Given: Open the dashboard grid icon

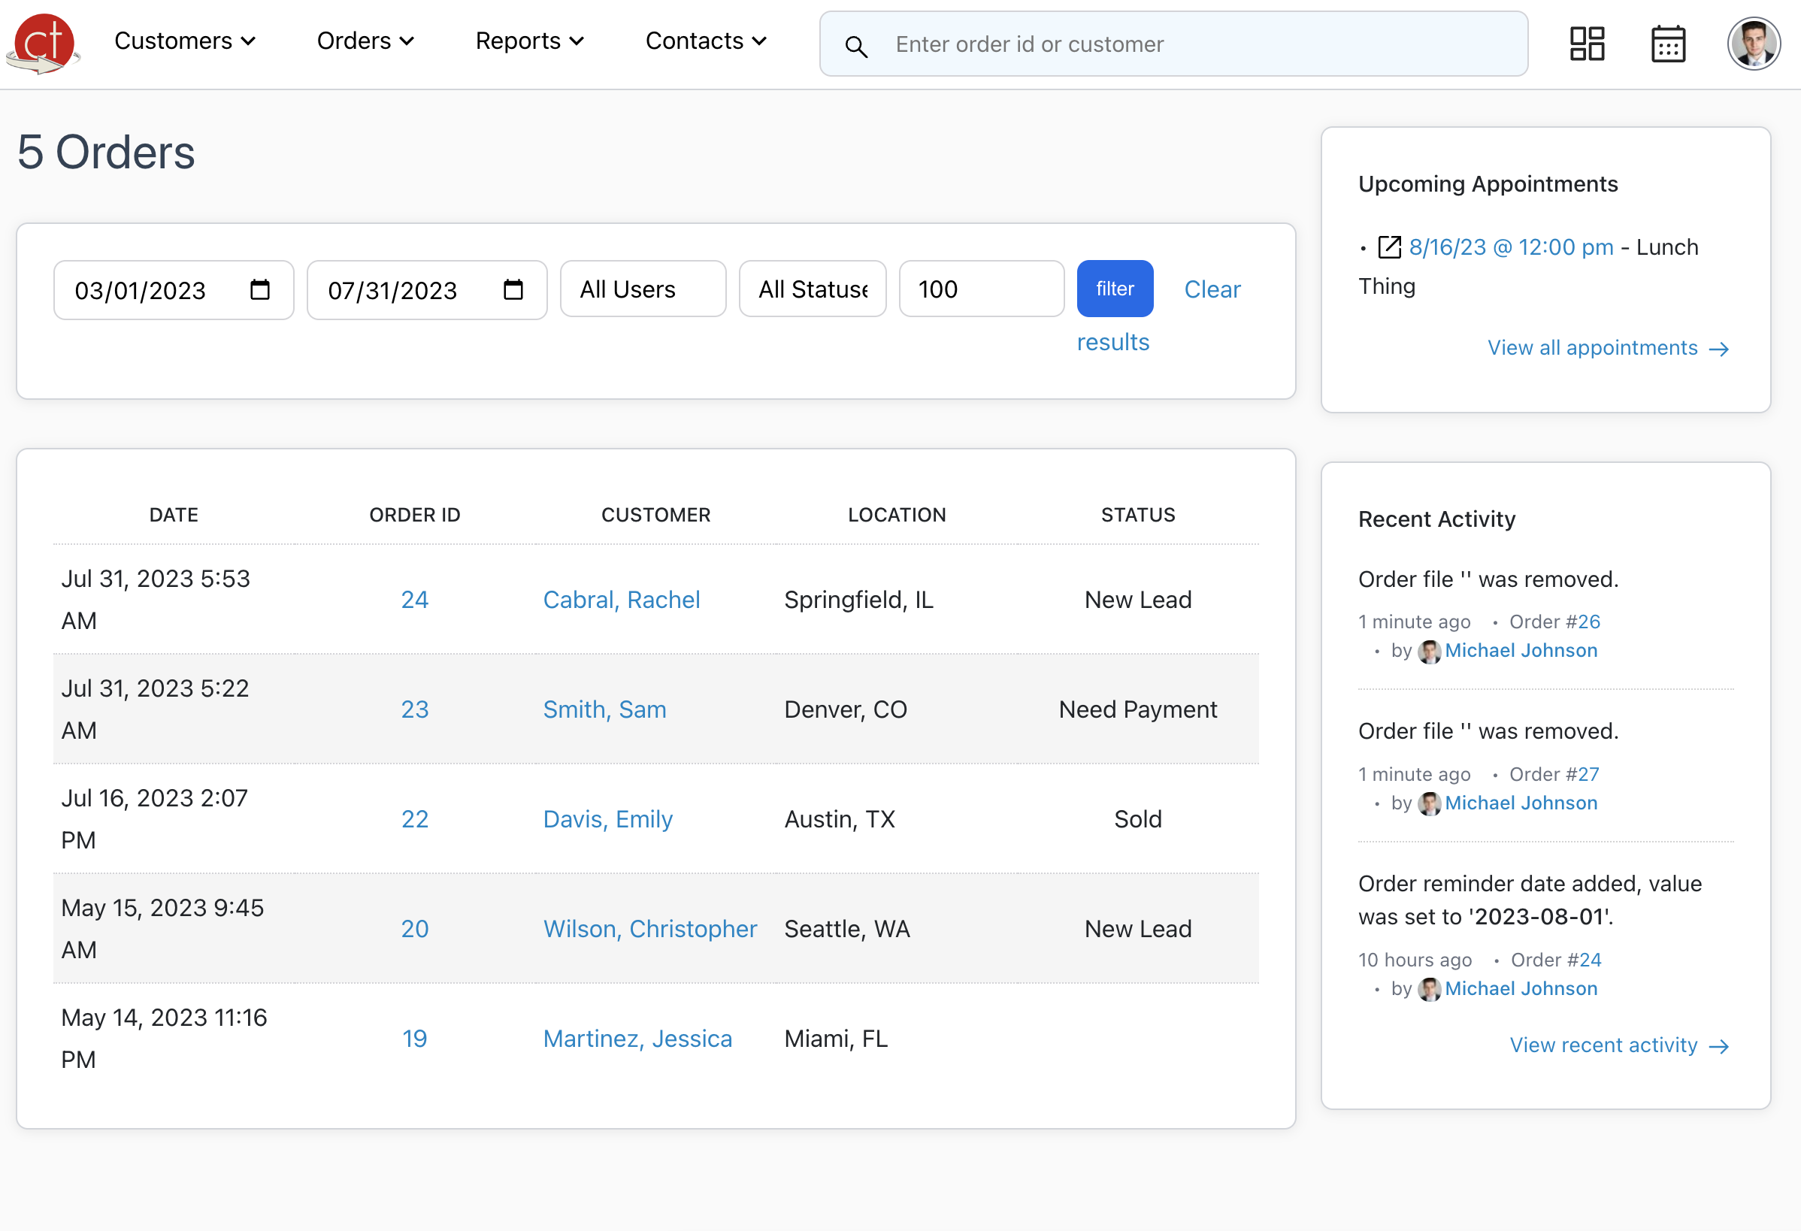Looking at the screenshot, I should tap(1587, 44).
